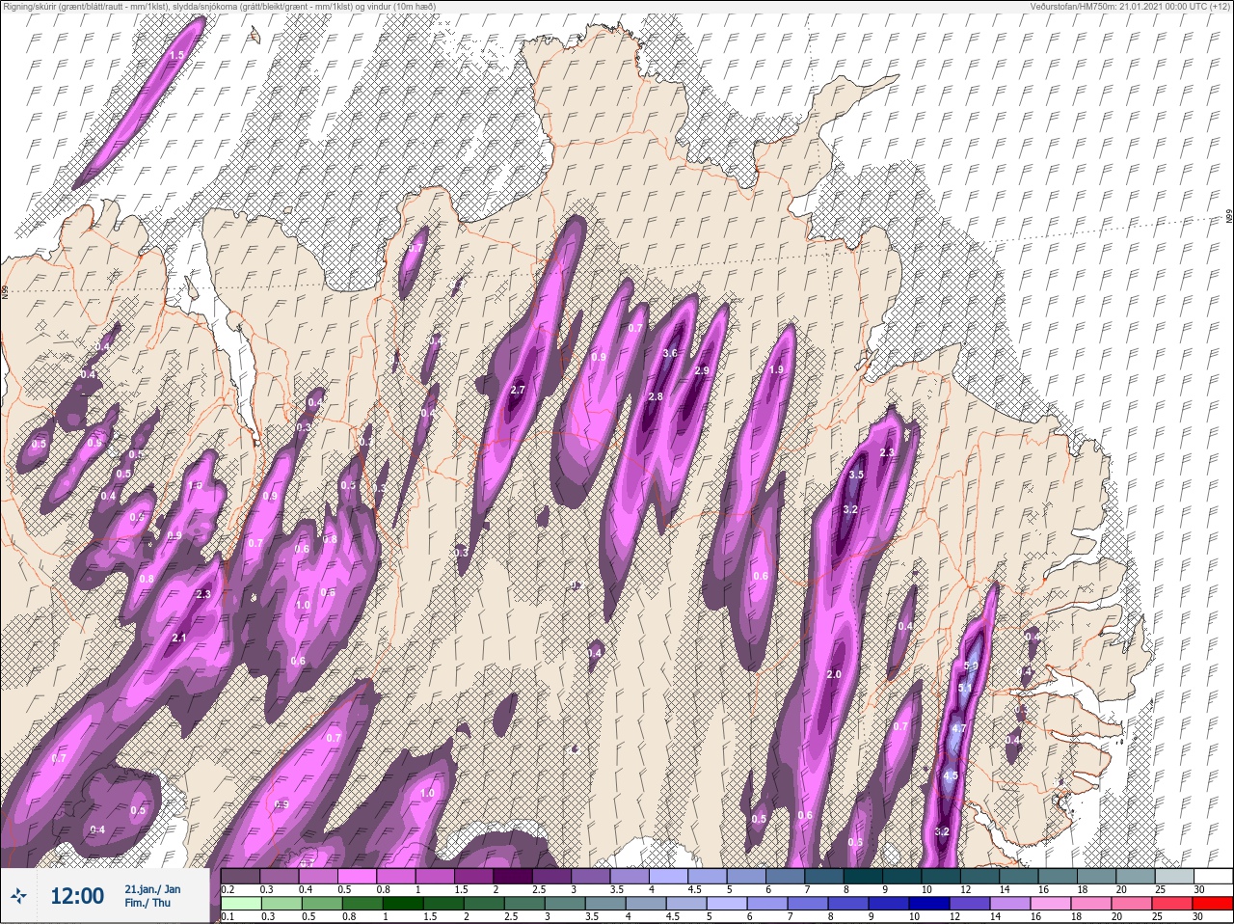Click the 3.6 precipitation value on map
Screen dimensions: 1234x924
(671, 353)
